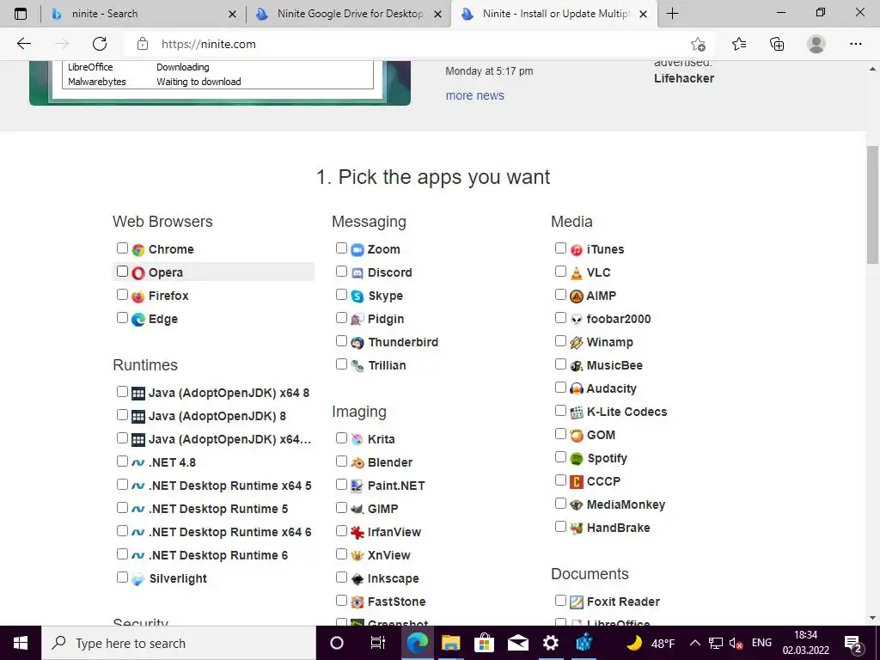Click the IrfanView app icon

pos(357,533)
